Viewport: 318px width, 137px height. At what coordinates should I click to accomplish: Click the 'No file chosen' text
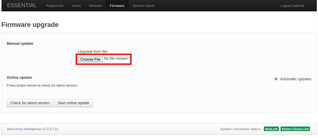click(x=116, y=59)
